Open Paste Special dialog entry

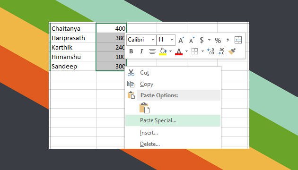pos(173,120)
